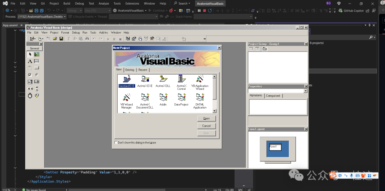Screen dimensions: 385x191
Task: Click the Add Form toolbar icon
Action: click(x=39, y=39)
